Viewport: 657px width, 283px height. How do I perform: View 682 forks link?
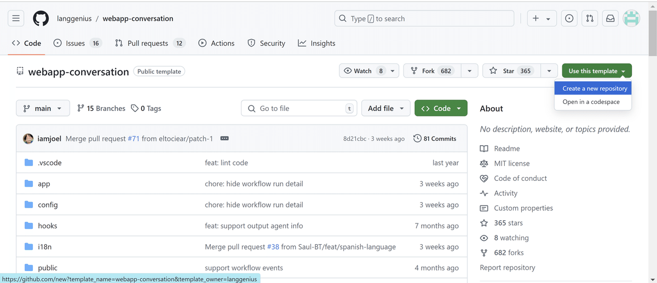(502, 252)
